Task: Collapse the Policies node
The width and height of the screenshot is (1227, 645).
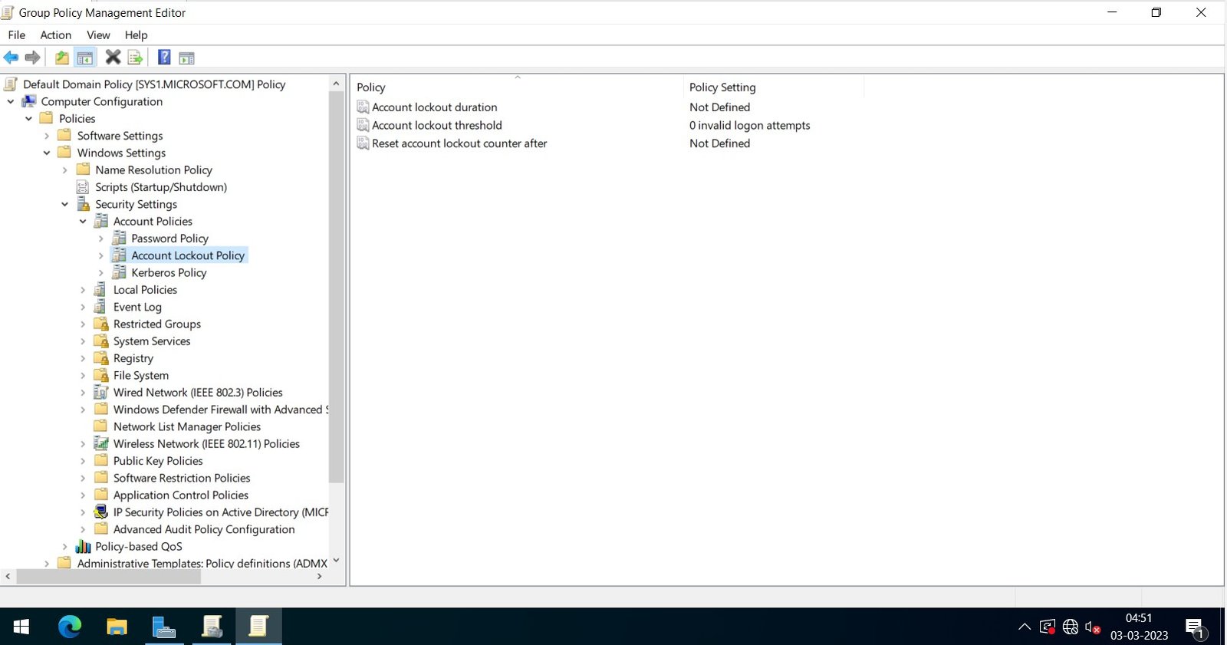Action: tap(28, 118)
